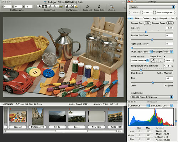The image size is (178, 142).
Task: Open the Input Profile dropdown
Action: pyautogui.click(x=152, y=97)
